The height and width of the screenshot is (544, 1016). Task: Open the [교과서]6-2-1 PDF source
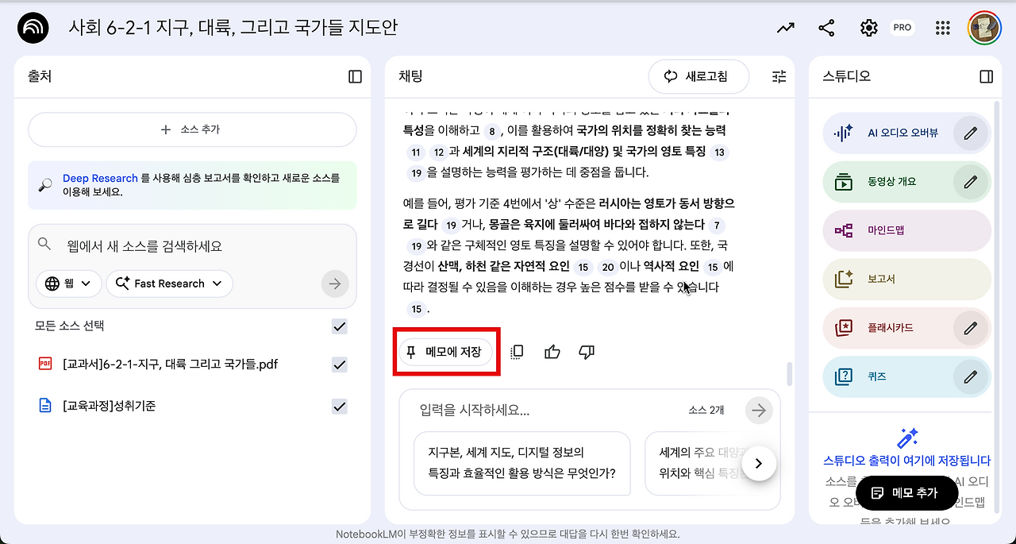[170, 365]
